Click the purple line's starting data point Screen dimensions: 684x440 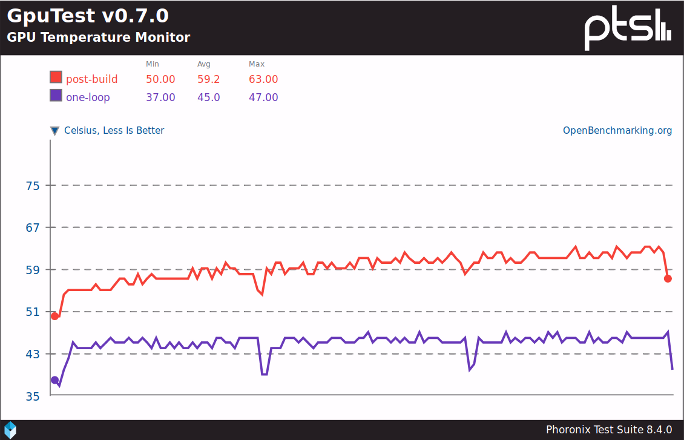(x=54, y=380)
